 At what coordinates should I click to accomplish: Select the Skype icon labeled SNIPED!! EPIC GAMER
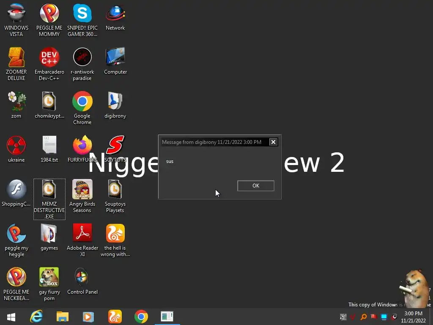pos(82,20)
